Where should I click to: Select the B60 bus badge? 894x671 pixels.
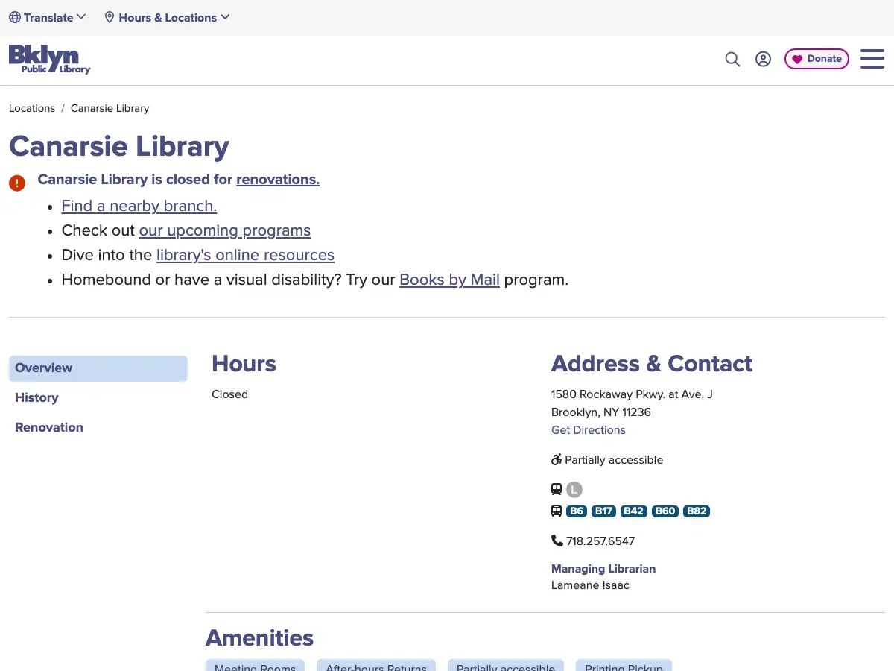(665, 511)
